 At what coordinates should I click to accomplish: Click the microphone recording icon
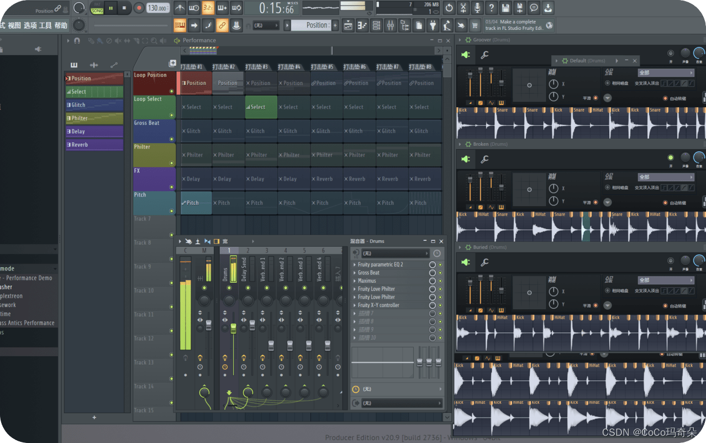coord(477,8)
